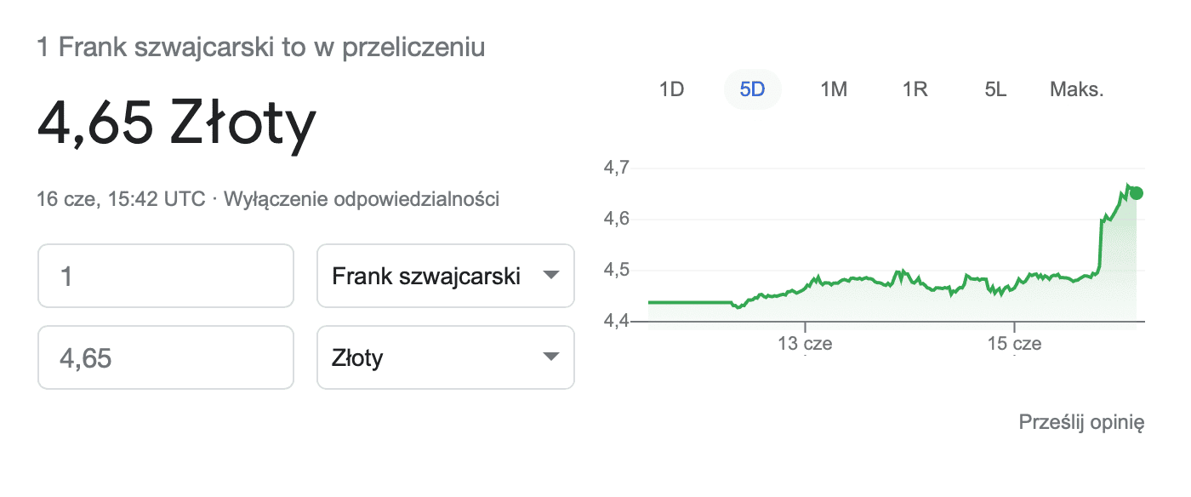Click the 4,65 Złoty result heading
The image size is (1191, 497).
(177, 124)
